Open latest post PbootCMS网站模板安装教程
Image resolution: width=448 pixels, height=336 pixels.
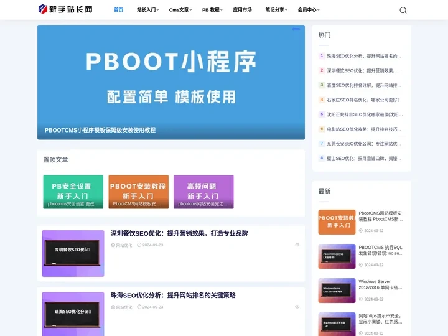point(381,216)
